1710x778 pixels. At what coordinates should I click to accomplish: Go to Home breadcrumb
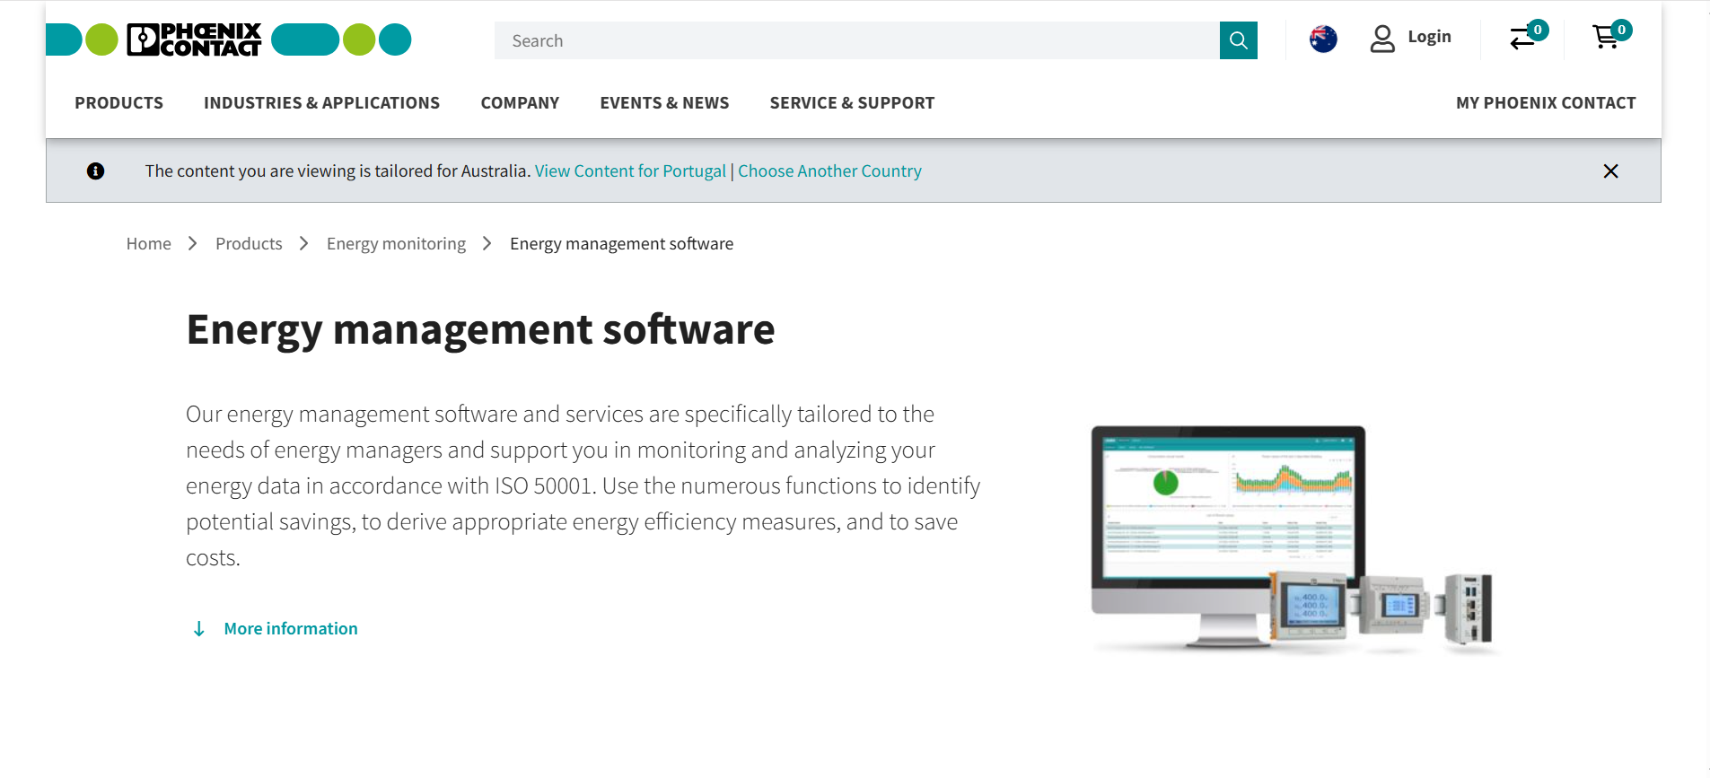[x=148, y=243]
